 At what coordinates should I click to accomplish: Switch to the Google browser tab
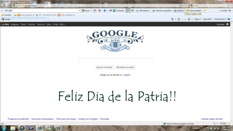(x=22, y=19)
